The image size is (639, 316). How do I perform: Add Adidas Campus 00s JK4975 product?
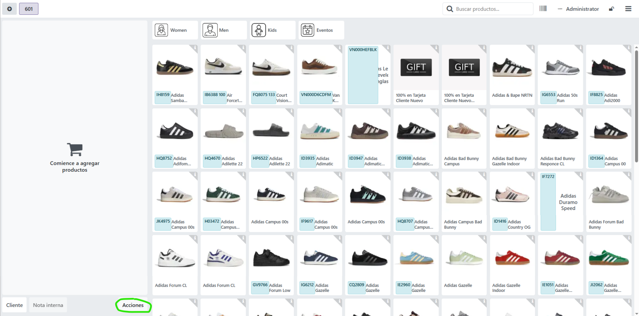coord(175,202)
